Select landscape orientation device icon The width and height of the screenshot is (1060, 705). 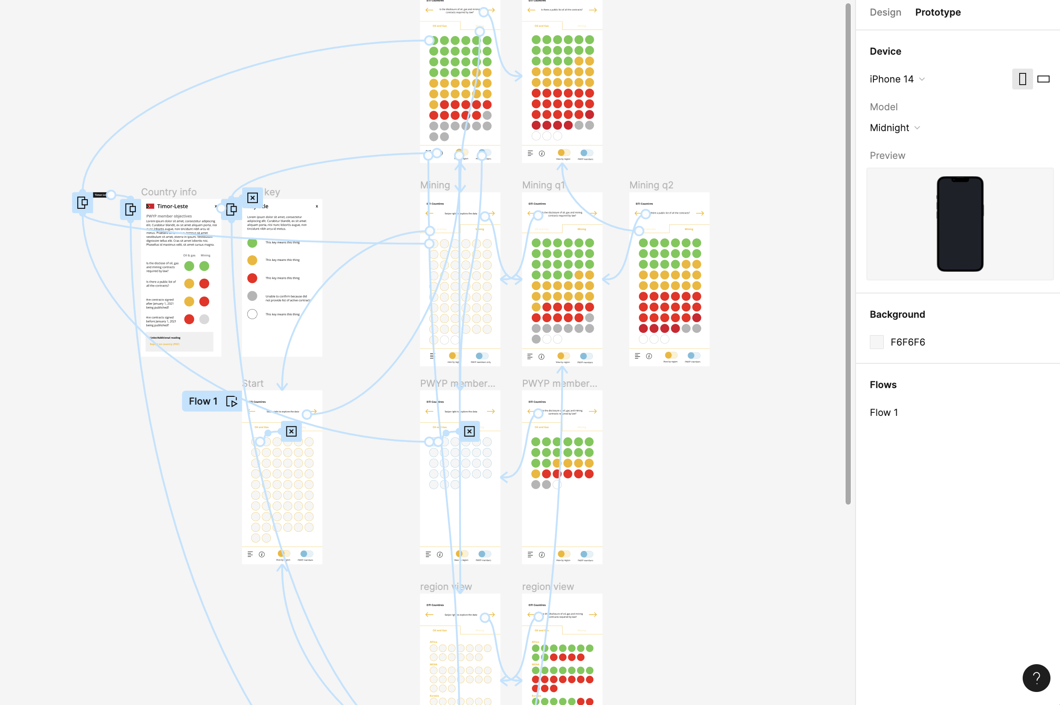[x=1043, y=79]
